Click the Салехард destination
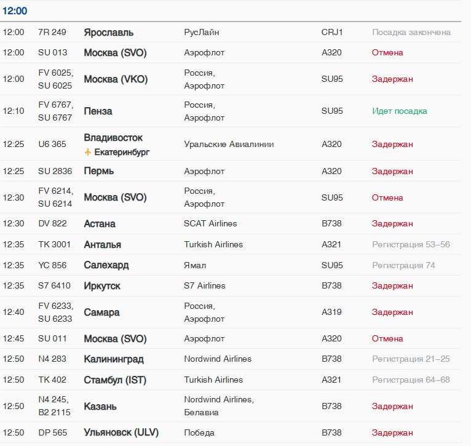 [106, 265]
